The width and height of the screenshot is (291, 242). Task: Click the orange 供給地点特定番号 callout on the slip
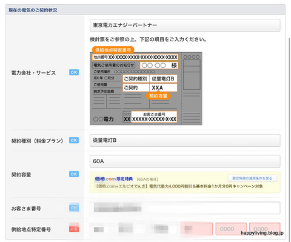point(113,50)
